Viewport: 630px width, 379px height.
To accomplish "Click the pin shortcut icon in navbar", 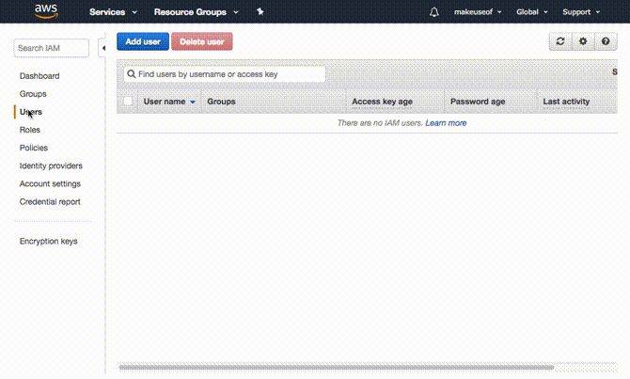I will click(260, 12).
